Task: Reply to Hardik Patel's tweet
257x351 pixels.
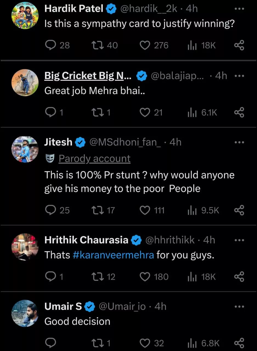Action: (50, 45)
